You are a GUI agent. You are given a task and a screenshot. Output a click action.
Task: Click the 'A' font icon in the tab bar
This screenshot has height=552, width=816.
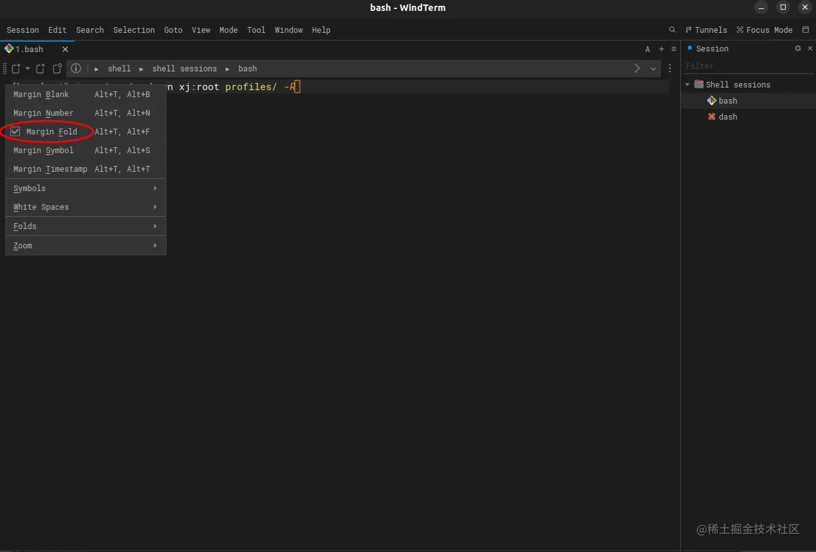pyautogui.click(x=648, y=49)
